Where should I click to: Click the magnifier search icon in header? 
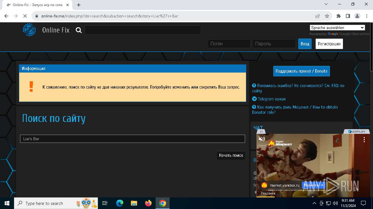[x=79, y=30]
